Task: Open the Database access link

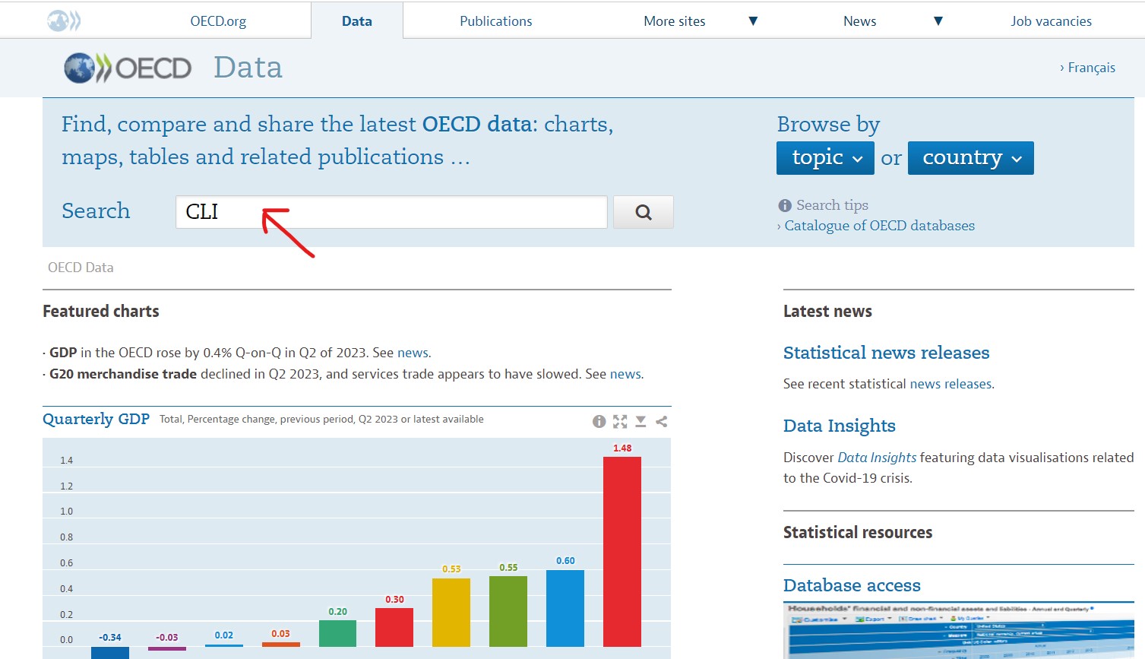Action: tap(852, 585)
